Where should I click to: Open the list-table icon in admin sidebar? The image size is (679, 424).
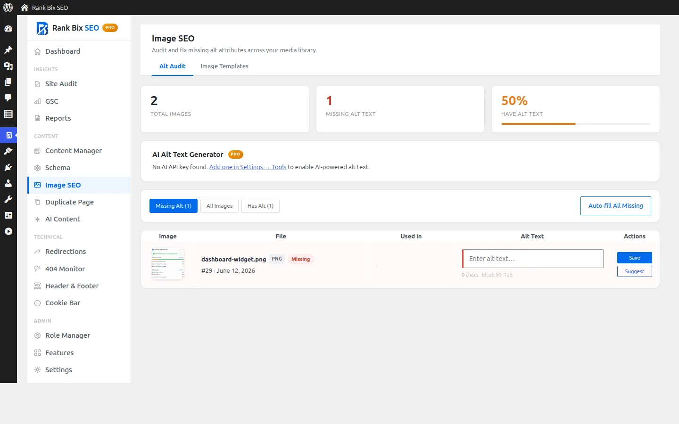8,114
